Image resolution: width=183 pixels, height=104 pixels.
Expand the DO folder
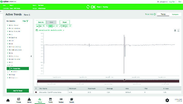[x=8, y=44]
